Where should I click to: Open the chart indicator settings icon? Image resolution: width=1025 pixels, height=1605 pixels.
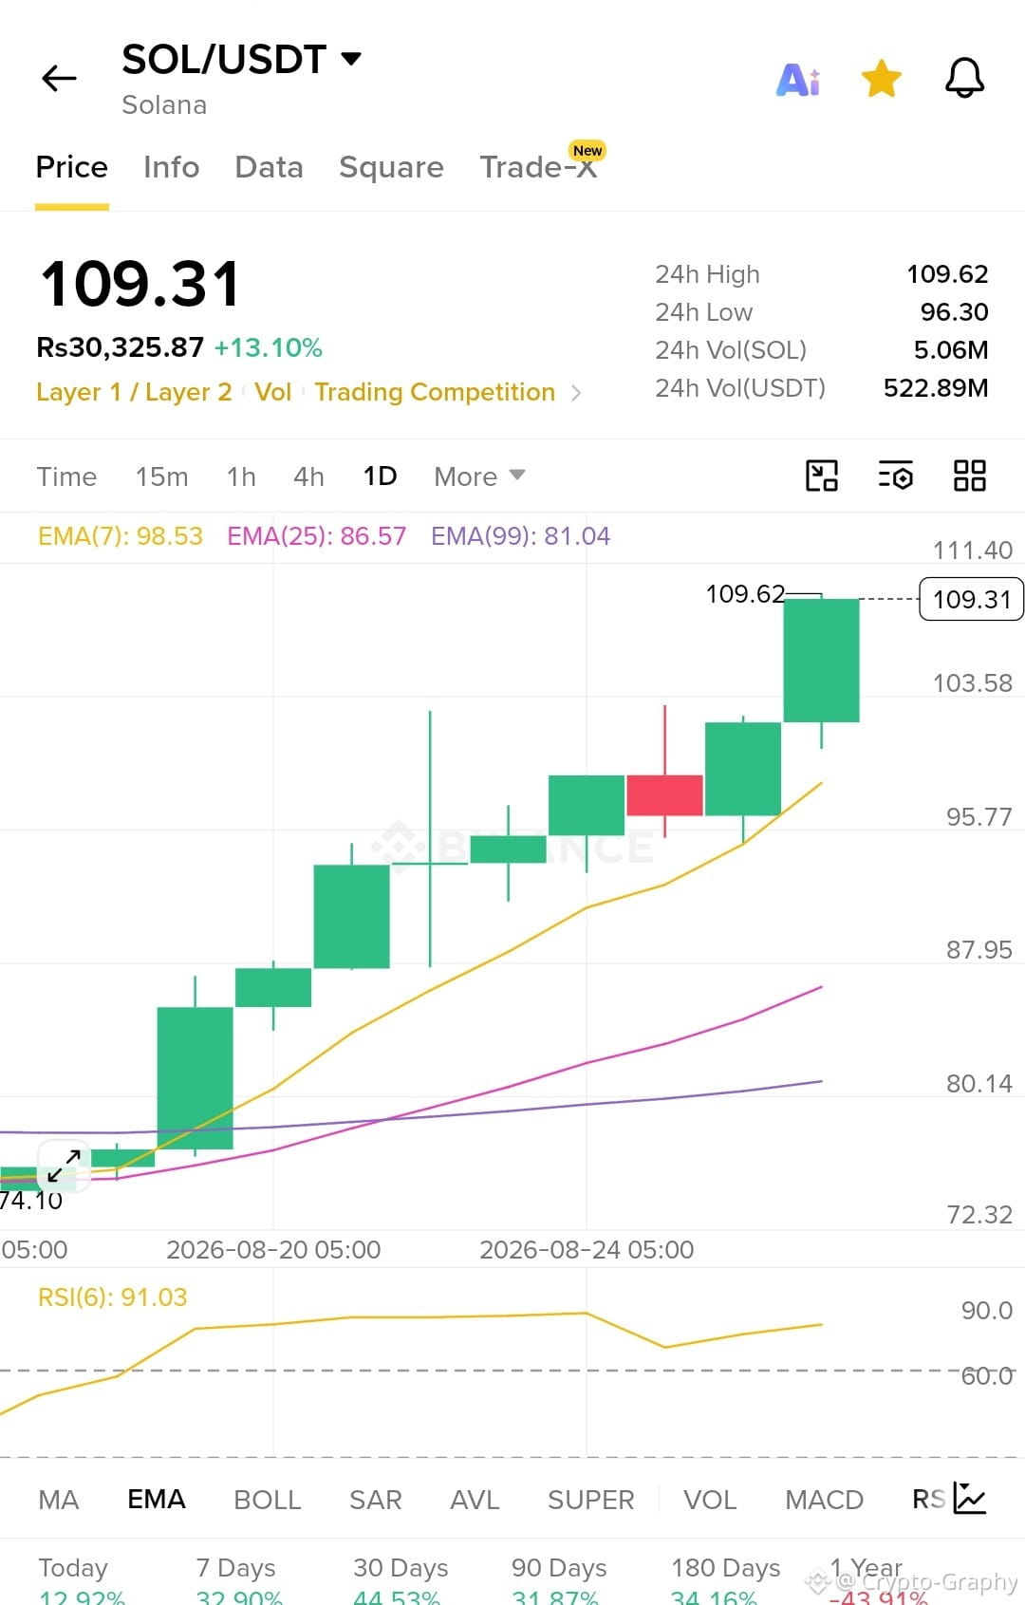[895, 476]
